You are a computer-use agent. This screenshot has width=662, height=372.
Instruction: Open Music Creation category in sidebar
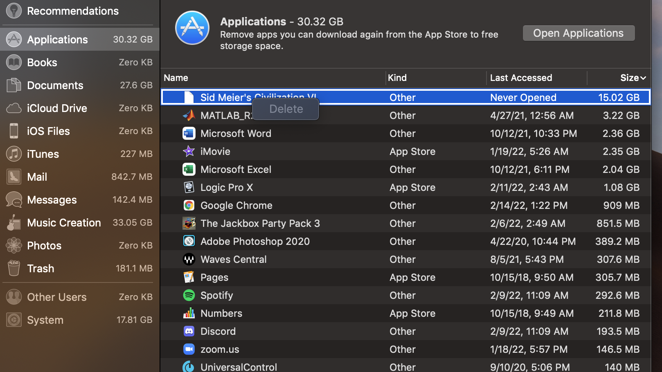pos(64,223)
